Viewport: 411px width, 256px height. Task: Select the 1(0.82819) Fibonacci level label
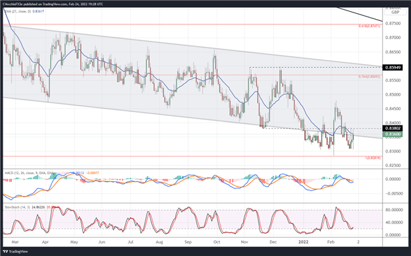(x=373, y=158)
